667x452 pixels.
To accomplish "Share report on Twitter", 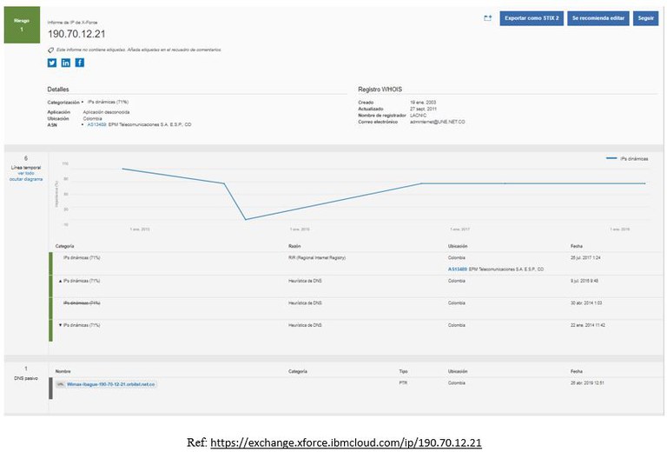I will 52,63.
